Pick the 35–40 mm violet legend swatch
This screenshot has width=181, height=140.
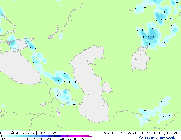[71, 136]
